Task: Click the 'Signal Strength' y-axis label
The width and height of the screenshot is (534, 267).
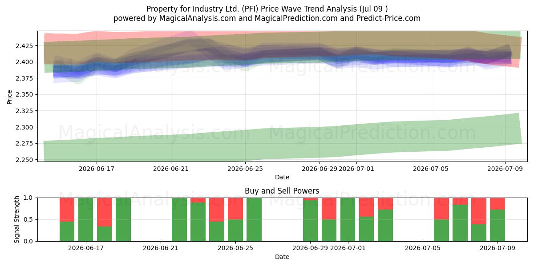Action: click(16, 219)
